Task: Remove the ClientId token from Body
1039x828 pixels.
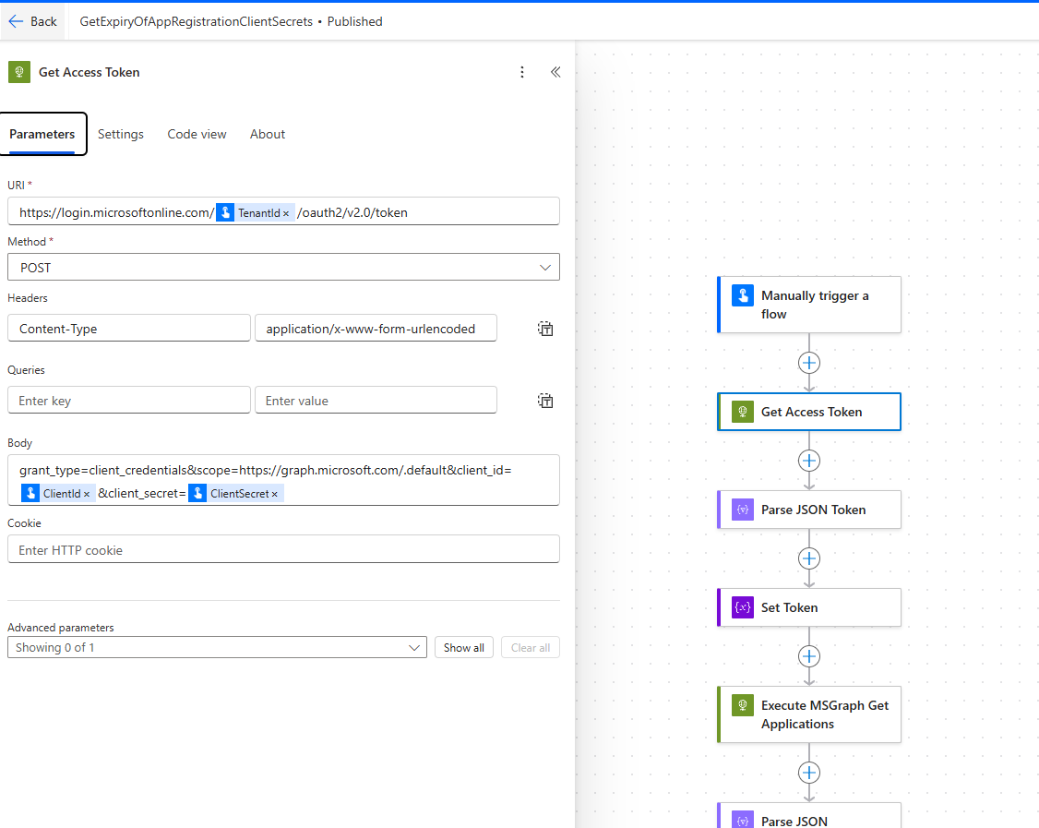Action: (86, 494)
